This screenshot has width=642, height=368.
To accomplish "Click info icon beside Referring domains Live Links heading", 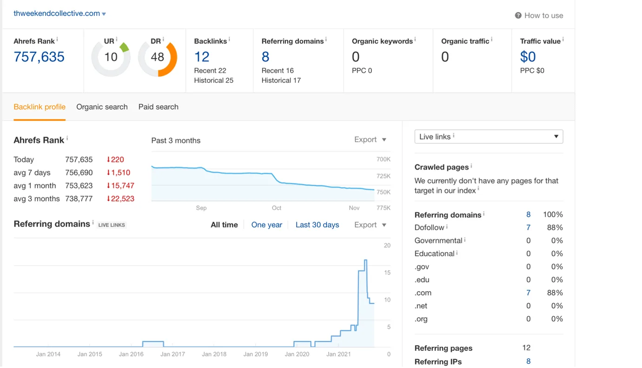I will 93,222.
